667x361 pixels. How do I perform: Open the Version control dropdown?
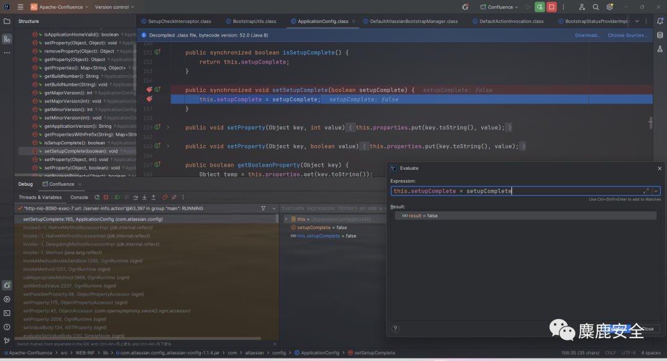tap(114, 7)
